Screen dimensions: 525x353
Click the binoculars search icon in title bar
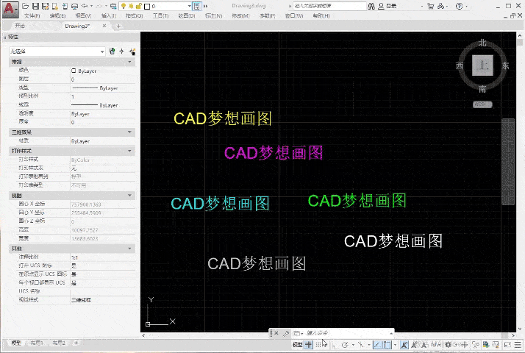point(372,5)
